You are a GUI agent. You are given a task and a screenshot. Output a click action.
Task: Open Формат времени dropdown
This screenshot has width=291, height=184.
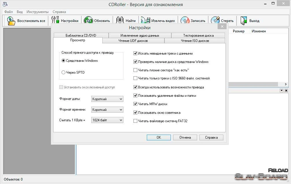107,110
